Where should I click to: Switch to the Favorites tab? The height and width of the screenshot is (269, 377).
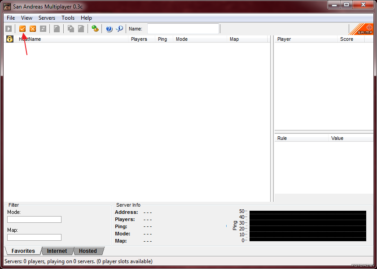click(x=23, y=251)
